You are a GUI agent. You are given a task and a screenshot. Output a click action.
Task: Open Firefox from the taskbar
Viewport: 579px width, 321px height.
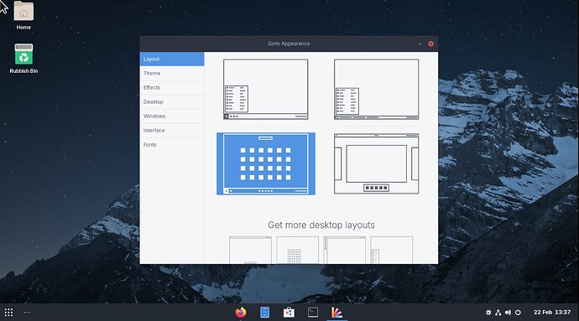click(x=240, y=313)
